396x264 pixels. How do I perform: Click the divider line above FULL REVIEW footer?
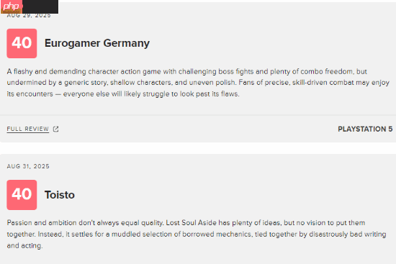point(198,115)
